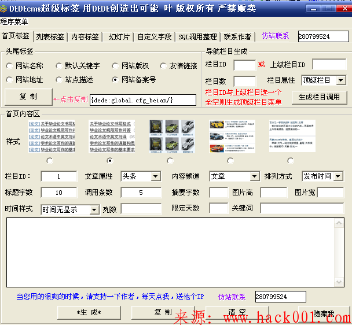Open the SQL调用整理 tab

coord(197,37)
